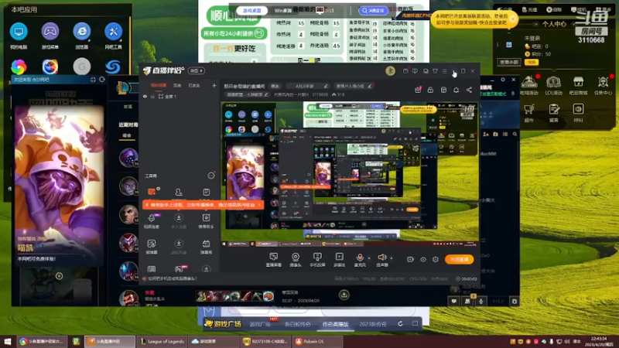Switch to Win桌面 tab at top
Viewport: 619px width, 348px height.
click(282, 11)
